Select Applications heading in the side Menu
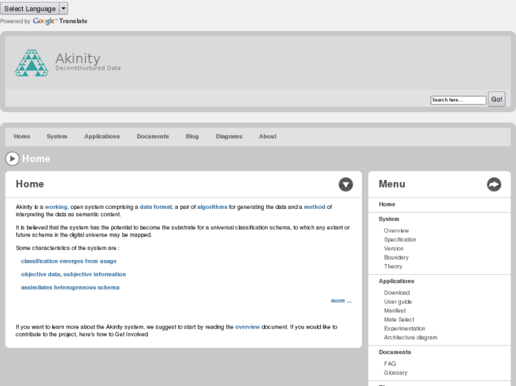This screenshot has width=516, height=386. coord(396,281)
